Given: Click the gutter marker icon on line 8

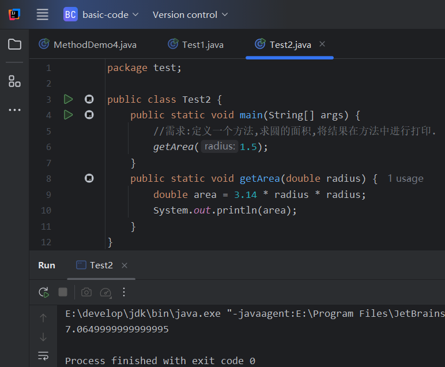Looking at the screenshot, I should (x=89, y=178).
